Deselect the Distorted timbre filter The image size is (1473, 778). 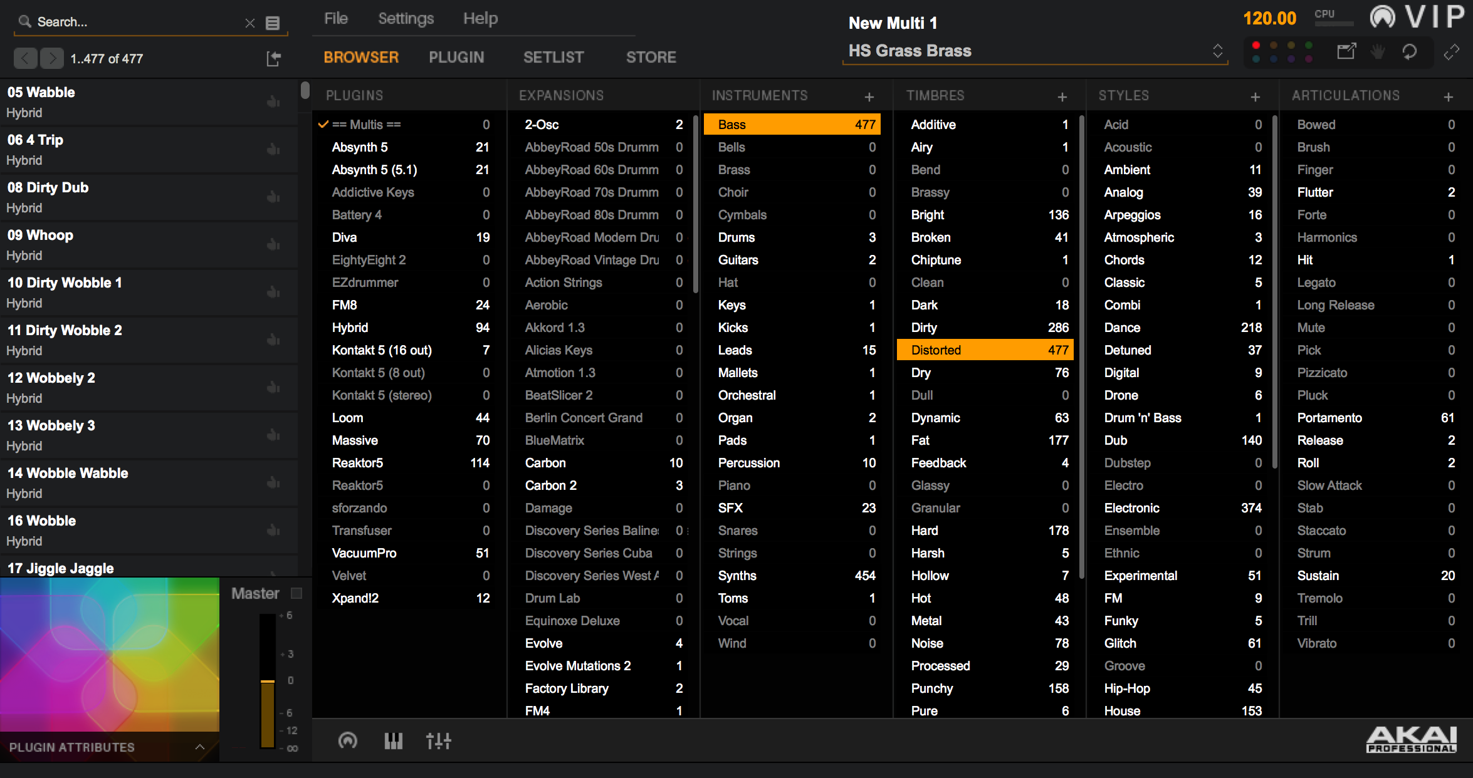point(984,350)
